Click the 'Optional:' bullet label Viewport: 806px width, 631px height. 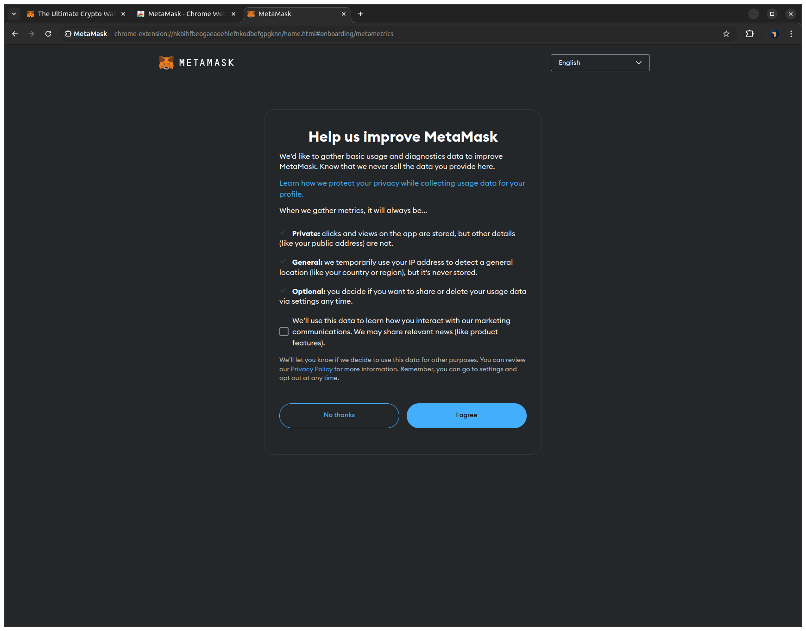click(x=309, y=291)
